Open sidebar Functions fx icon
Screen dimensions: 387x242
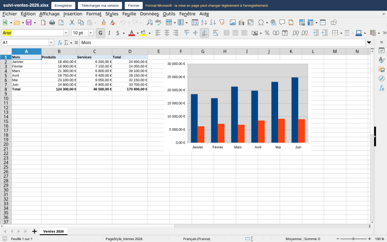382,88
